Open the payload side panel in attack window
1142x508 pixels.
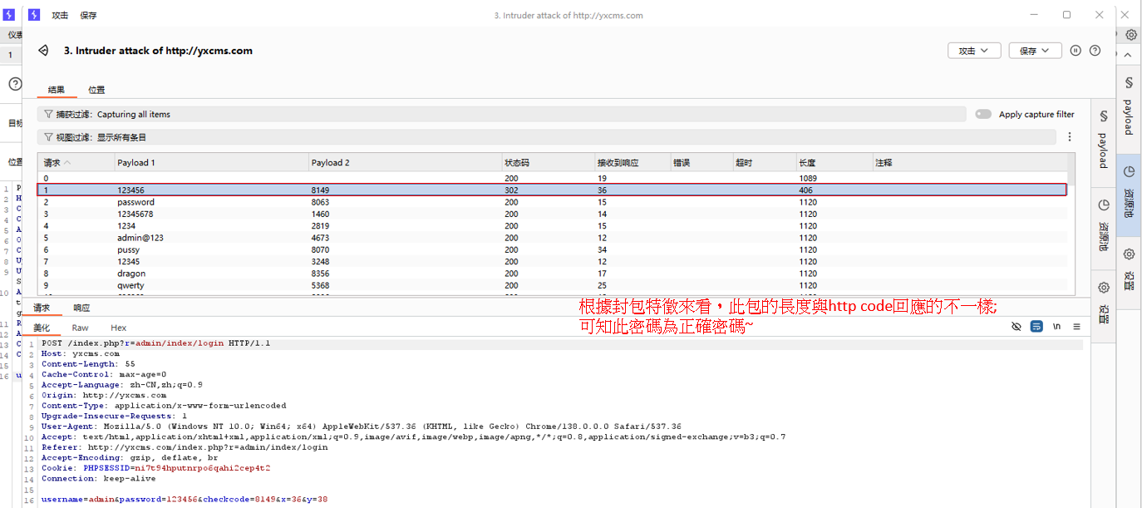tap(1103, 138)
